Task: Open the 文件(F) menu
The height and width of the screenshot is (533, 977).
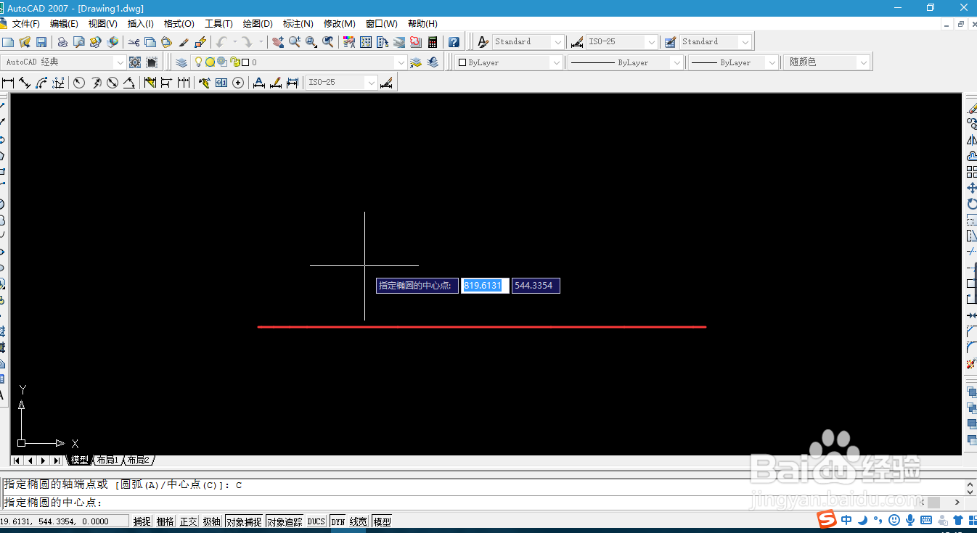Action: (26, 24)
